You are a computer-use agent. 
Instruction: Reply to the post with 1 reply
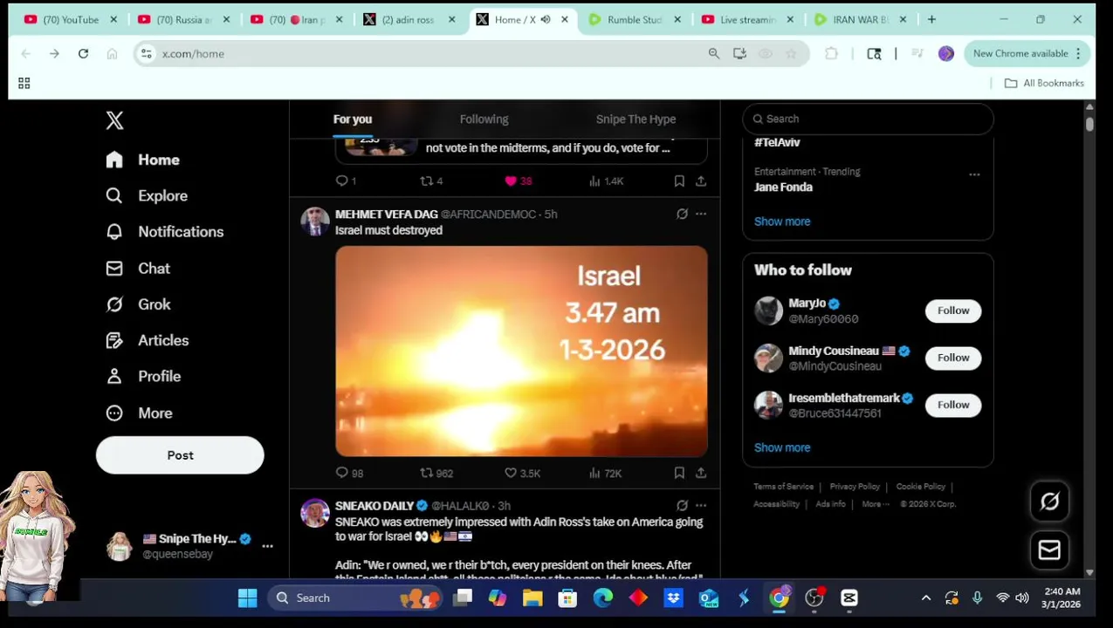pos(346,181)
